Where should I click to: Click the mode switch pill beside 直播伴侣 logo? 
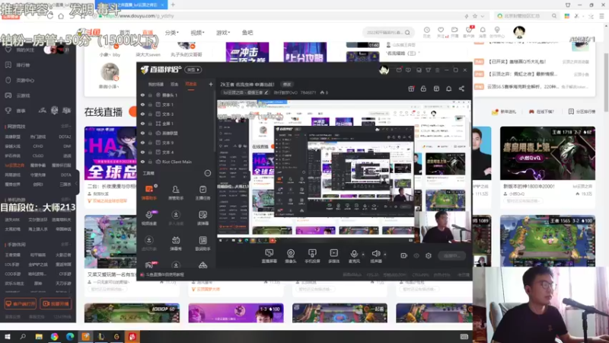tap(193, 69)
